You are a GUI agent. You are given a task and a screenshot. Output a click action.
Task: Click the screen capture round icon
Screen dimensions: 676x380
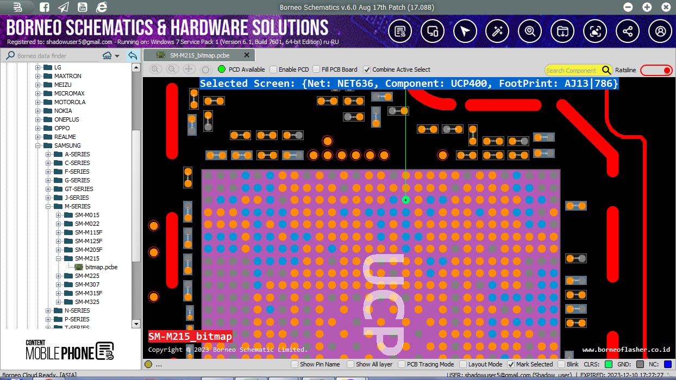pyautogui.click(x=596, y=31)
